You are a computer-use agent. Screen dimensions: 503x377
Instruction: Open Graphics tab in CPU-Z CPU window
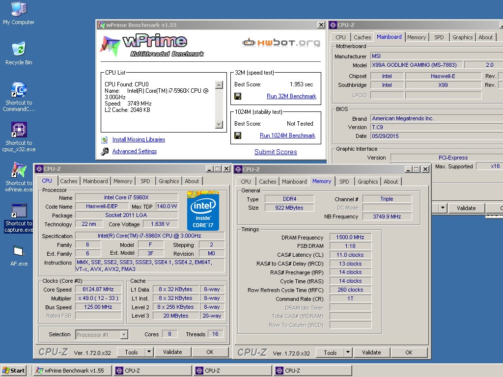[169, 181]
